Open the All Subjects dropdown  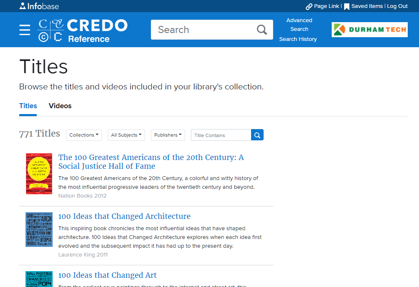pyautogui.click(x=126, y=135)
